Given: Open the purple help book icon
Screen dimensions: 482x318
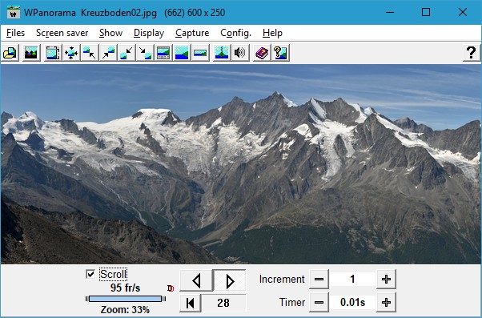Looking at the screenshot, I should pos(262,53).
